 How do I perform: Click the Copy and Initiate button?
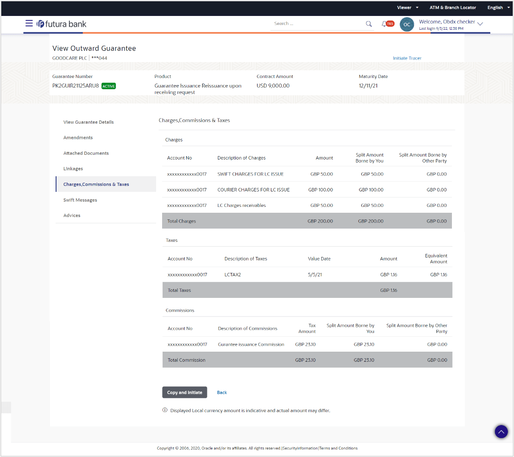pos(185,392)
